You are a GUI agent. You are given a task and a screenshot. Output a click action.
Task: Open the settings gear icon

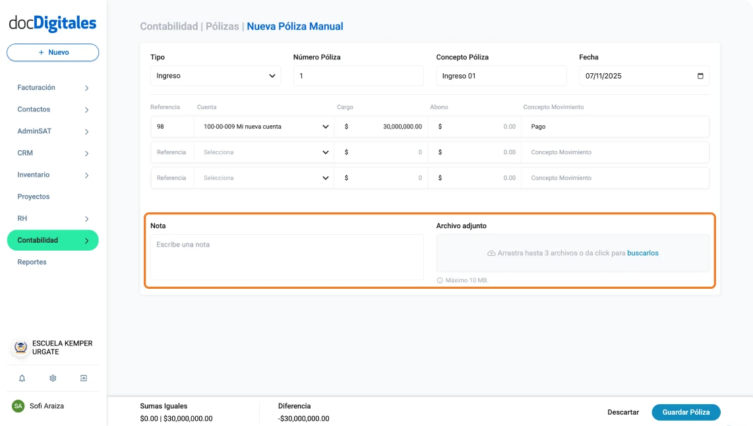tap(52, 378)
